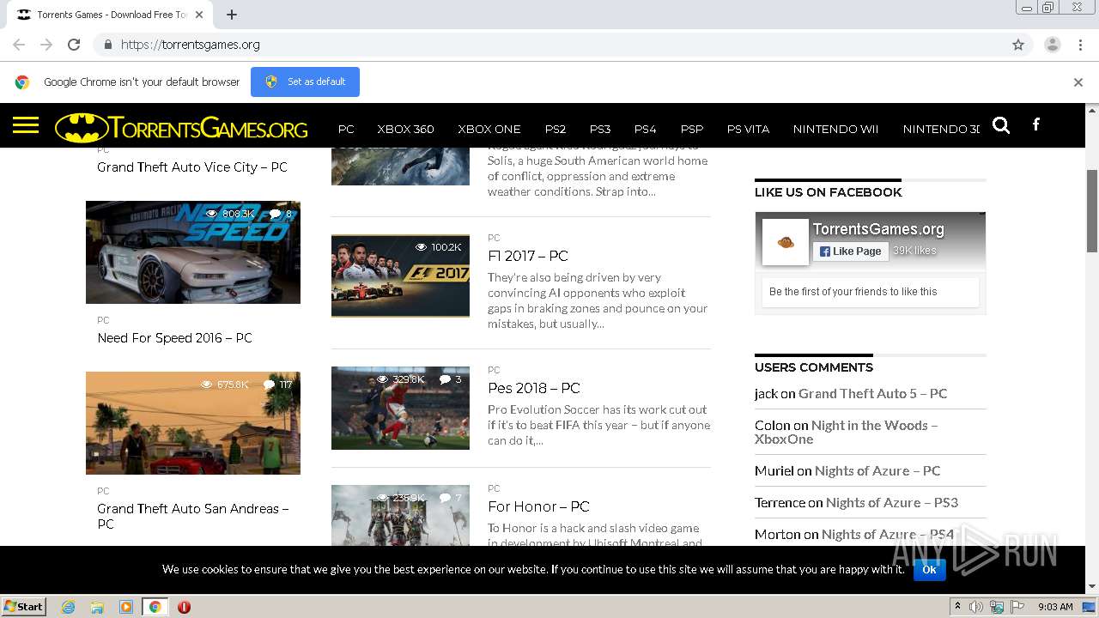Show hidden tray icons arrow
The height and width of the screenshot is (618, 1099).
(957, 606)
